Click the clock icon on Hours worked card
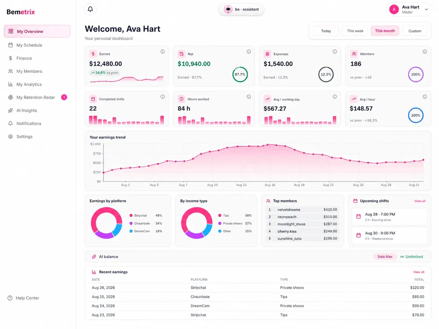 (x=181, y=99)
